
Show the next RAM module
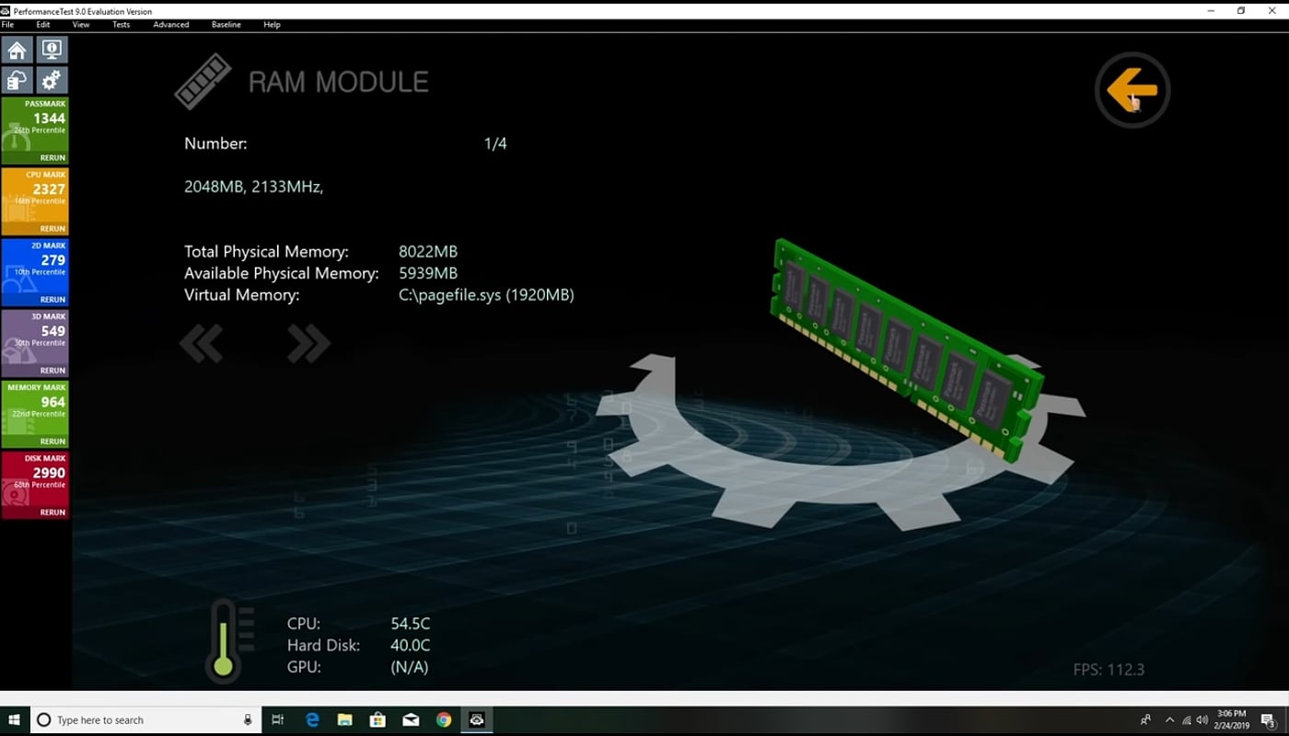click(x=308, y=343)
